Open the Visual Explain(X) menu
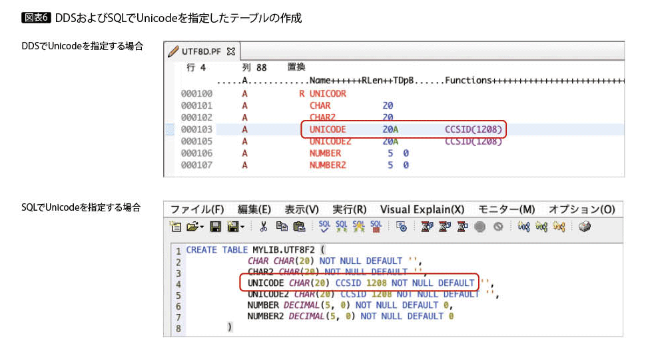646x352 pixels. coord(422,209)
